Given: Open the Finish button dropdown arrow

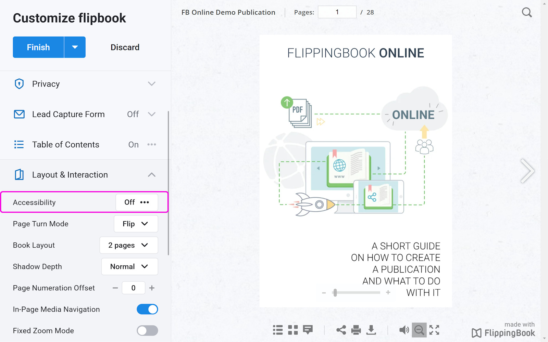Looking at the screenshot, I should [75, 47].
